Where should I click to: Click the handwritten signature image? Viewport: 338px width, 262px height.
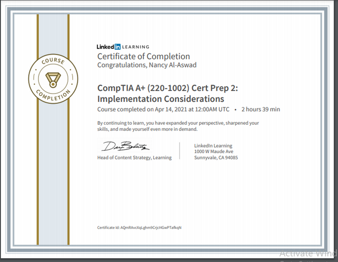click(x=125, y=147)
